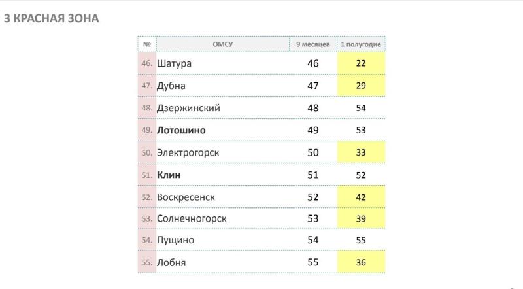
Task: Select the Дзержинский row name
Action: point(188,108)
